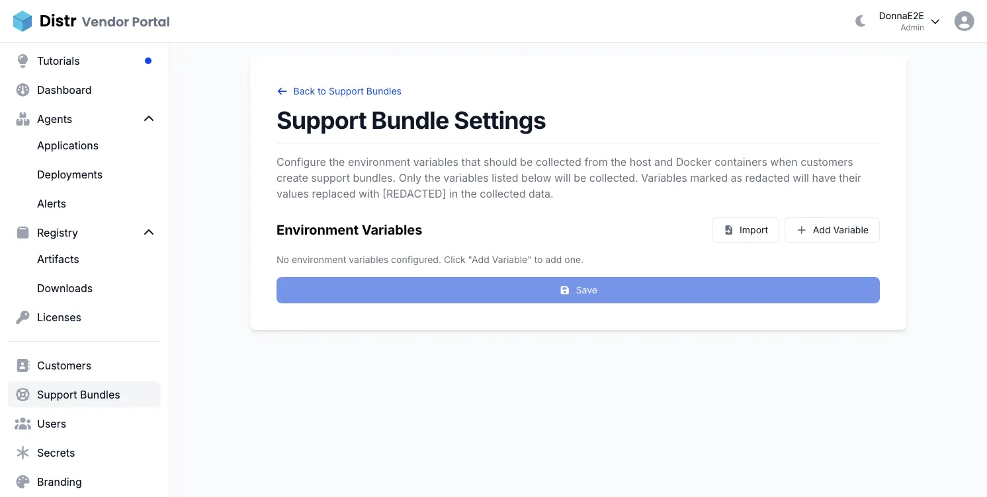Click the Customers card icon
Screen dimensions: 987x497
(x=22, y=365)
